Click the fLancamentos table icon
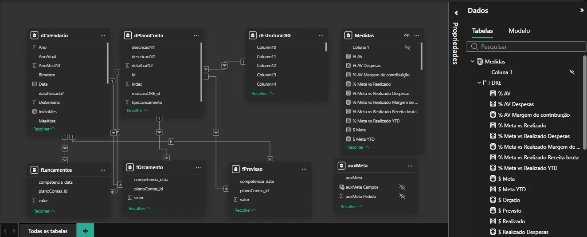Image resolution: width=587 pixels, height=237 pixels. pos(34,170)
